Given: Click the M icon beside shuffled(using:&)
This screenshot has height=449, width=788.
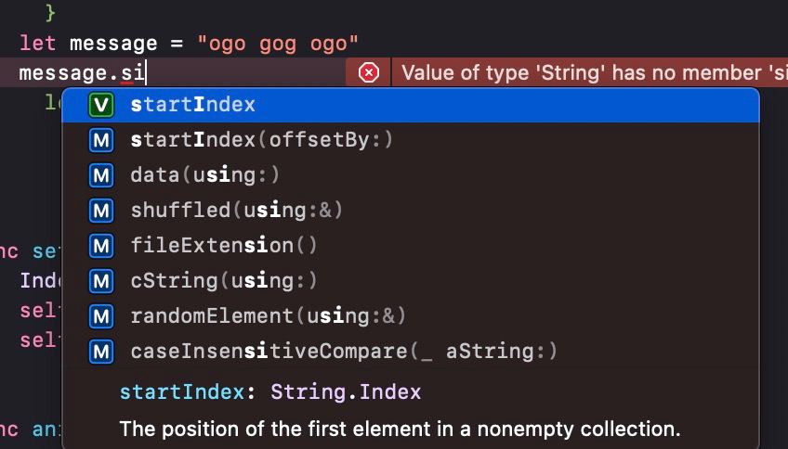Looking at the screenshot, I should pyautogui.click(x=101, y=211).
